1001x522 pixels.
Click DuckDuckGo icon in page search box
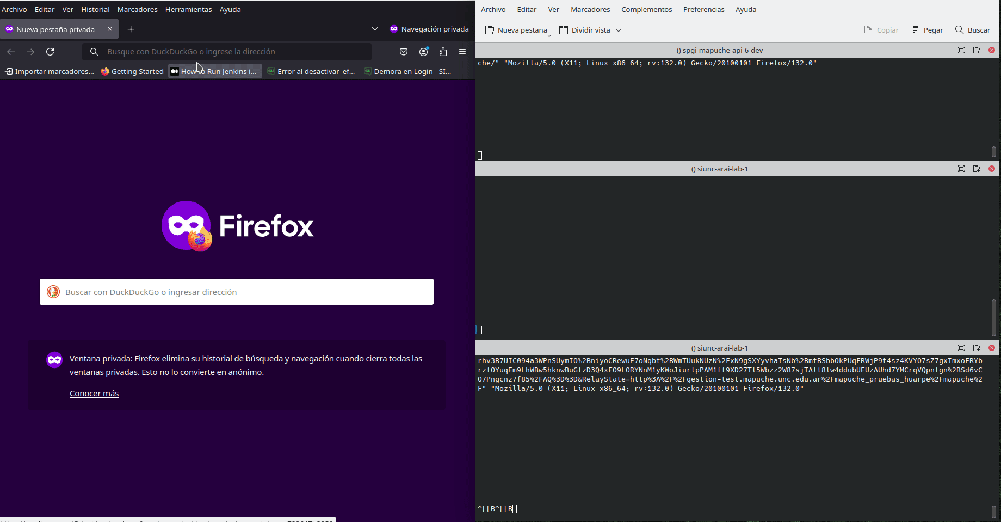pyautogui.click(x=53, y=292)
